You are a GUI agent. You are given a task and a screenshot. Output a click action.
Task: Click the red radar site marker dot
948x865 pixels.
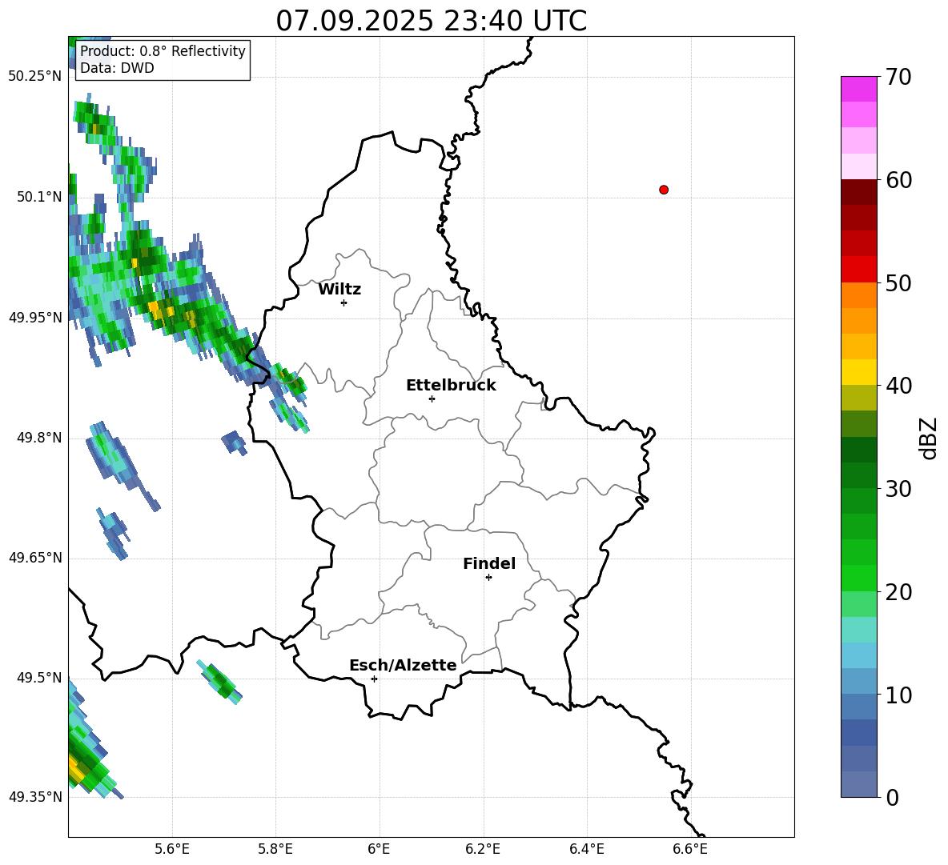pos(663,190)
